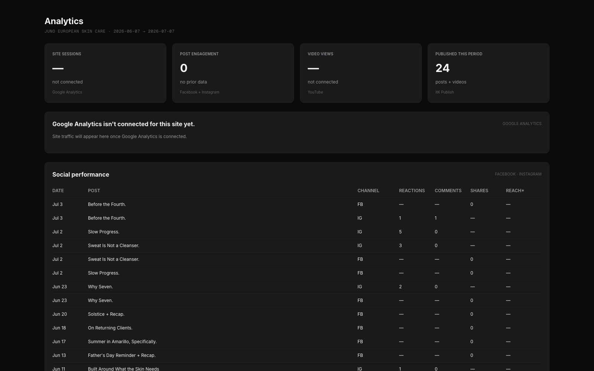This screenshot has width=594, height=371.
Task: Click the Social performance section heading
Action: [81, 174]
